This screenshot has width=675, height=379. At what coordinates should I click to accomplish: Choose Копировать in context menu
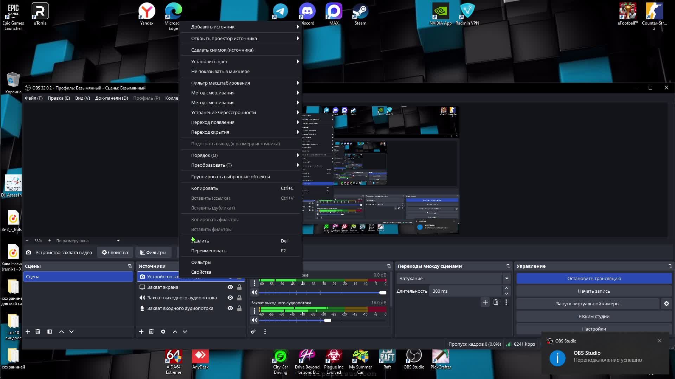(241, 188)
